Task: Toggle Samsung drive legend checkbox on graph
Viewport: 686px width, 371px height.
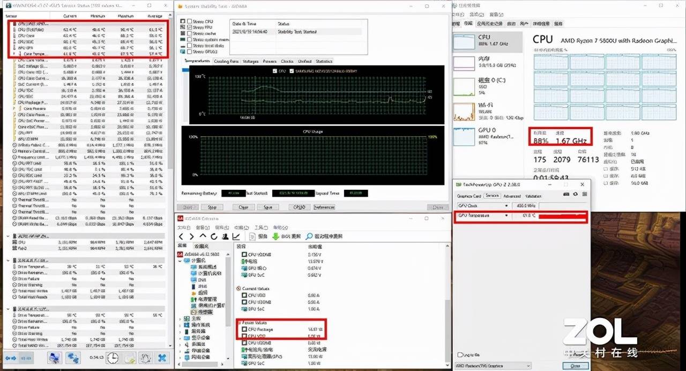Action: pos(292,70)
